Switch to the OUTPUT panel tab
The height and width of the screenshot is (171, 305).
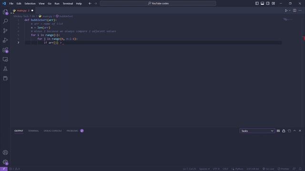click(19, 131)
